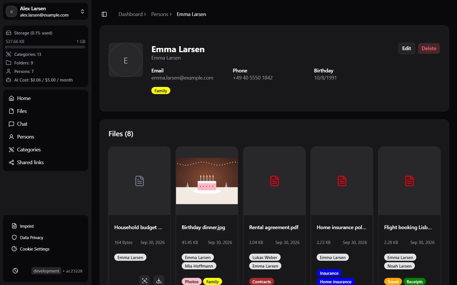The width and height of the screenshot is (457, 285).
Task: Click the Household budget file icon
Action: (x=139, y=181)
